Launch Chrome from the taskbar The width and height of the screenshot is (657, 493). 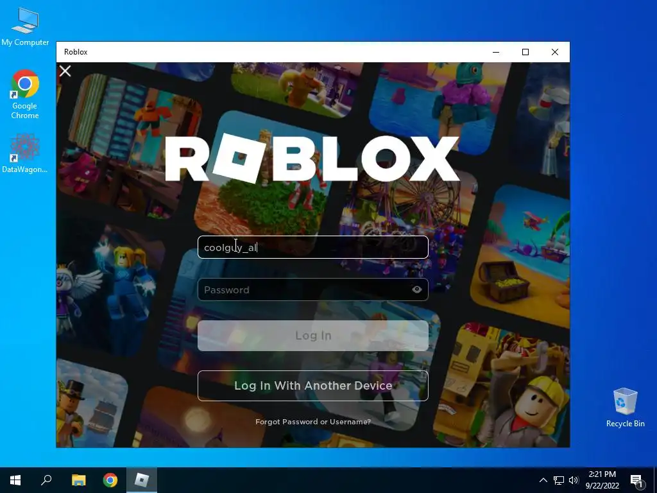tap(110, 480)
